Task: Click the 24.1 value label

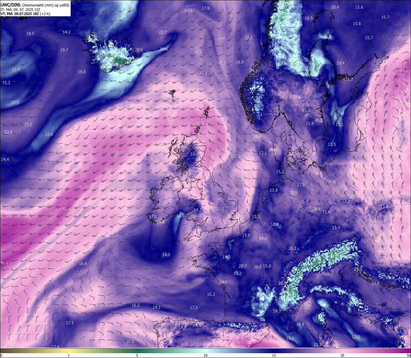Action: coord(188,10)
